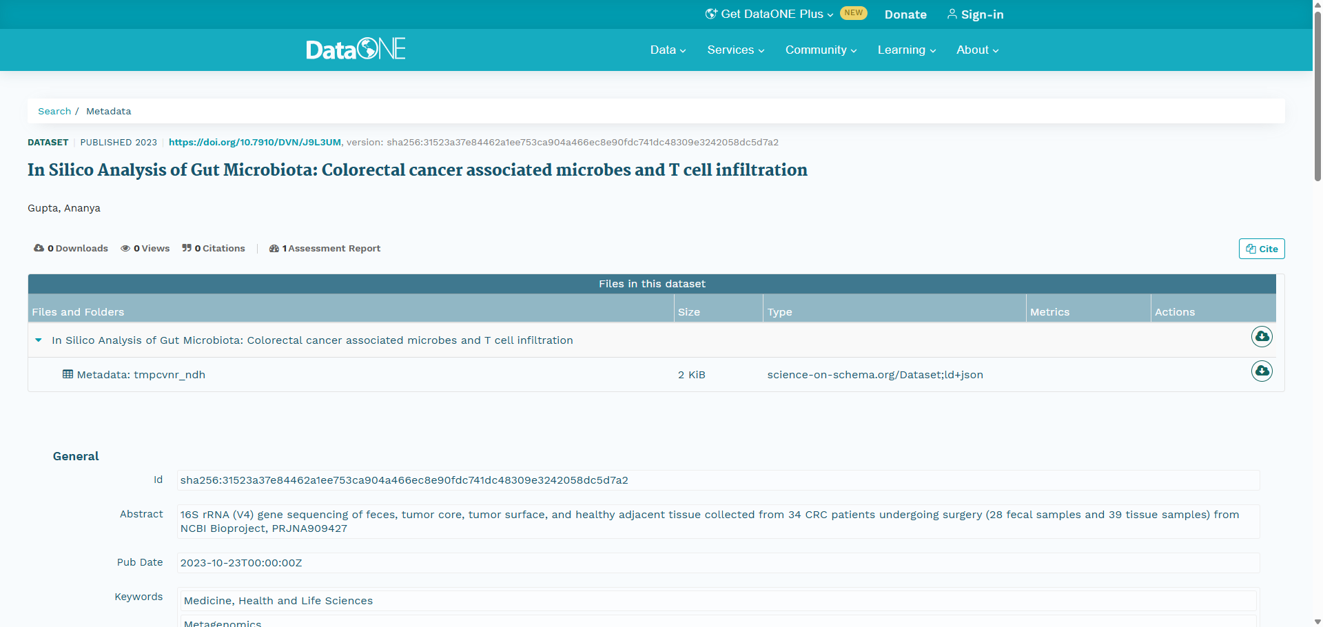The image size is (1323, 627).
Task: Click the assessment report gauge icon
Action: (x=274, y=248)
